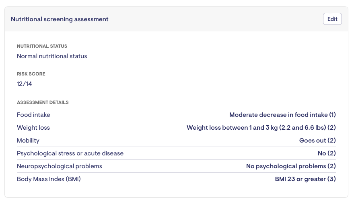Image resolution: width=356 pixels, height=206 pixels.
Task: Click the Mobility row label
Action: point(28,141)
